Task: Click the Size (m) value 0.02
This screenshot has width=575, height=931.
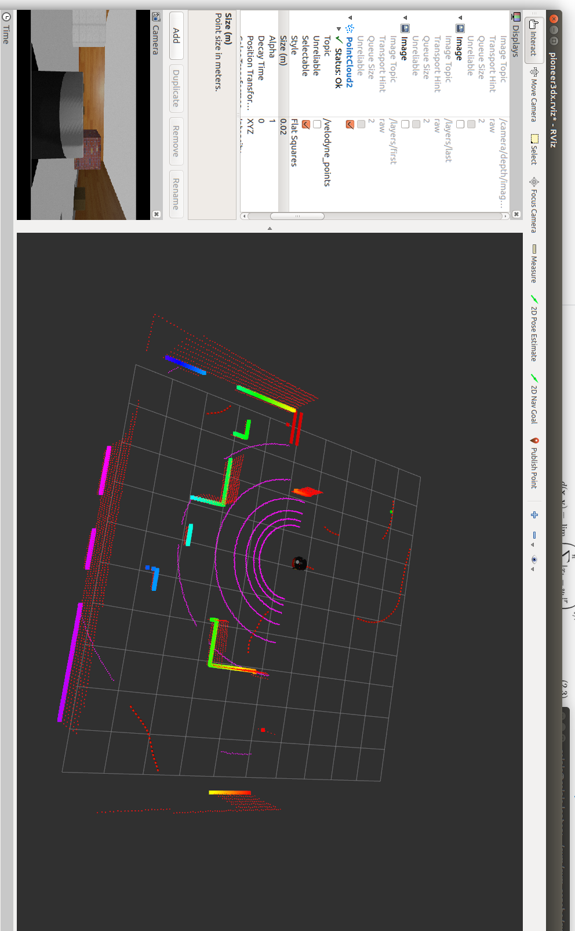Action: 283,165
